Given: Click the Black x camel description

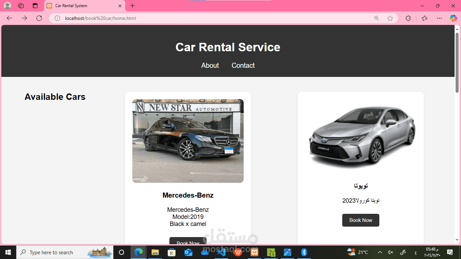Looking at the screenshot, I should [x=188, y=224].
